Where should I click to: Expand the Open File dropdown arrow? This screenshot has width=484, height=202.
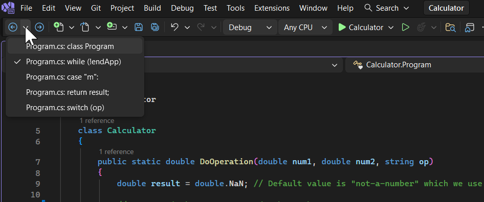(x=98, y=28)
